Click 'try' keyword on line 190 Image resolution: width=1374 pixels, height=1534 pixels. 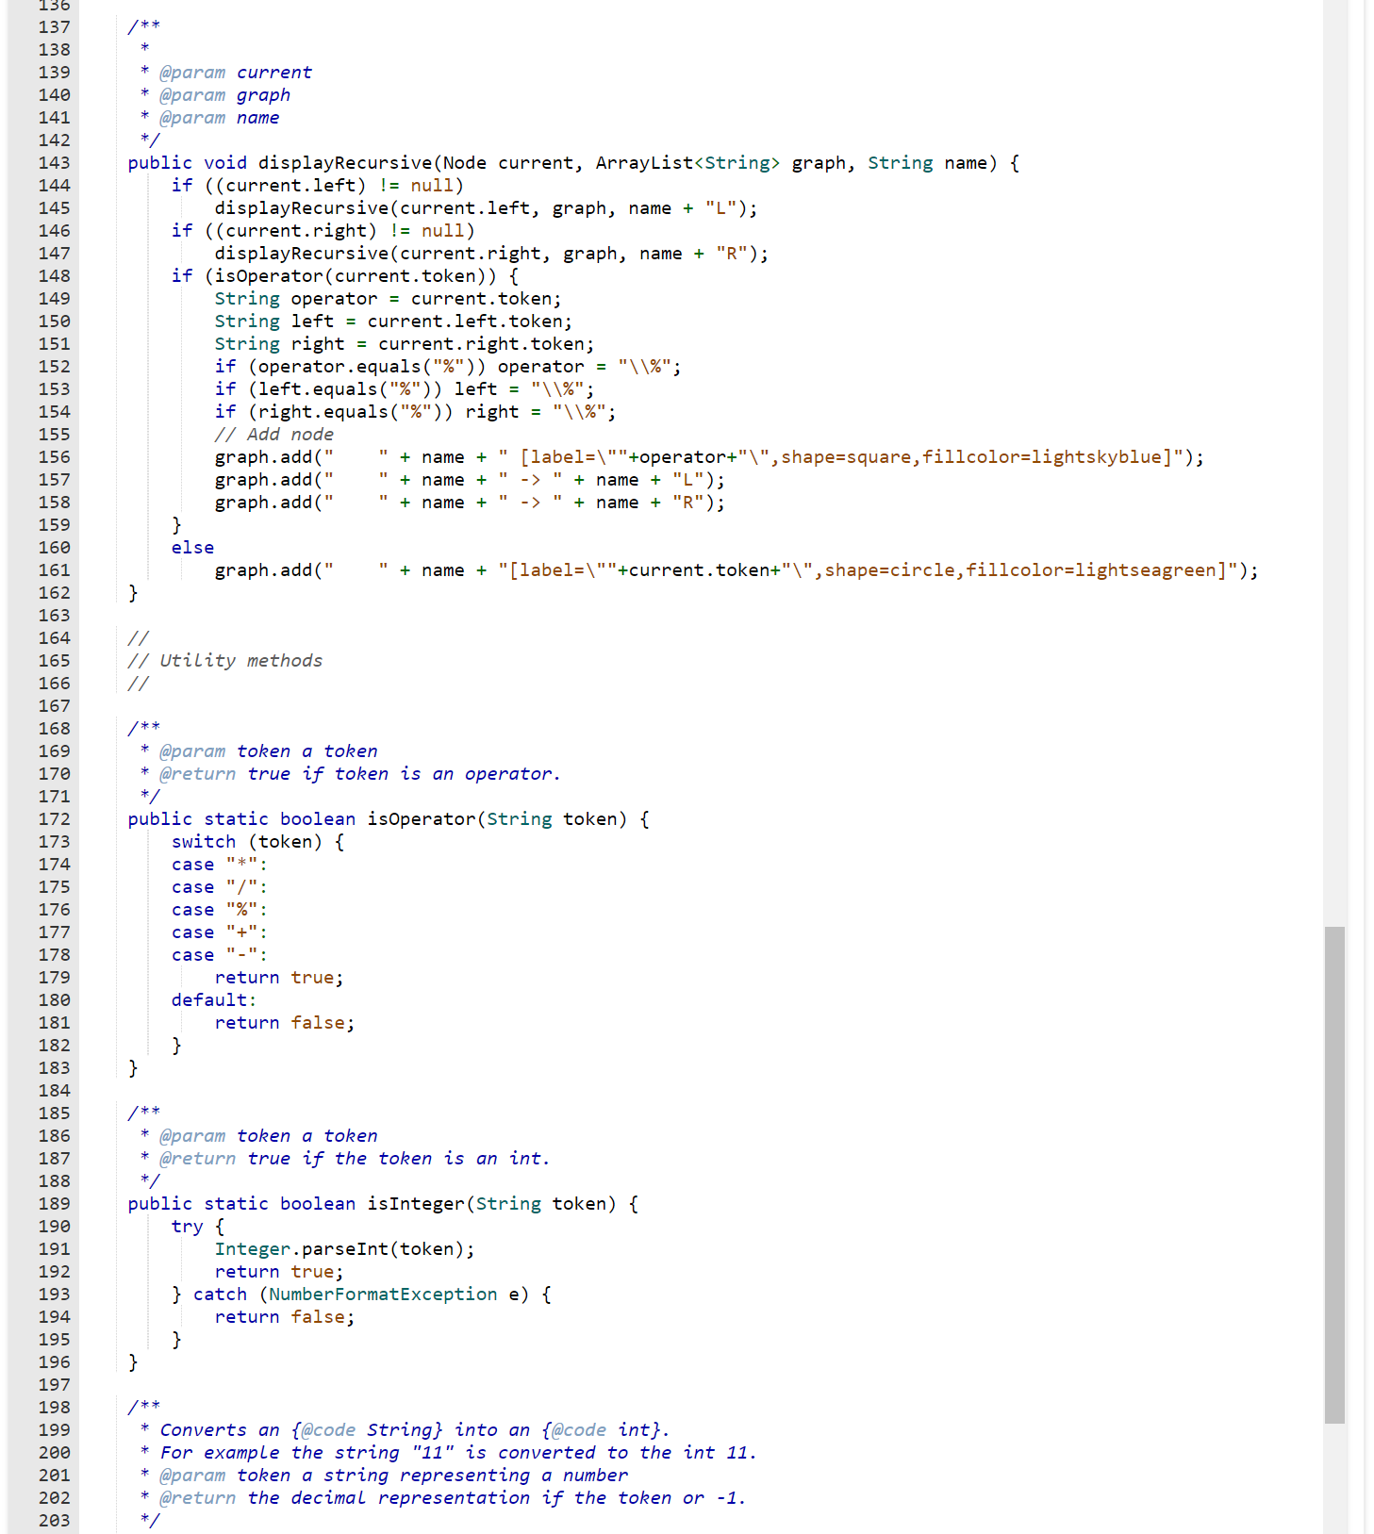coord(187,1227)
